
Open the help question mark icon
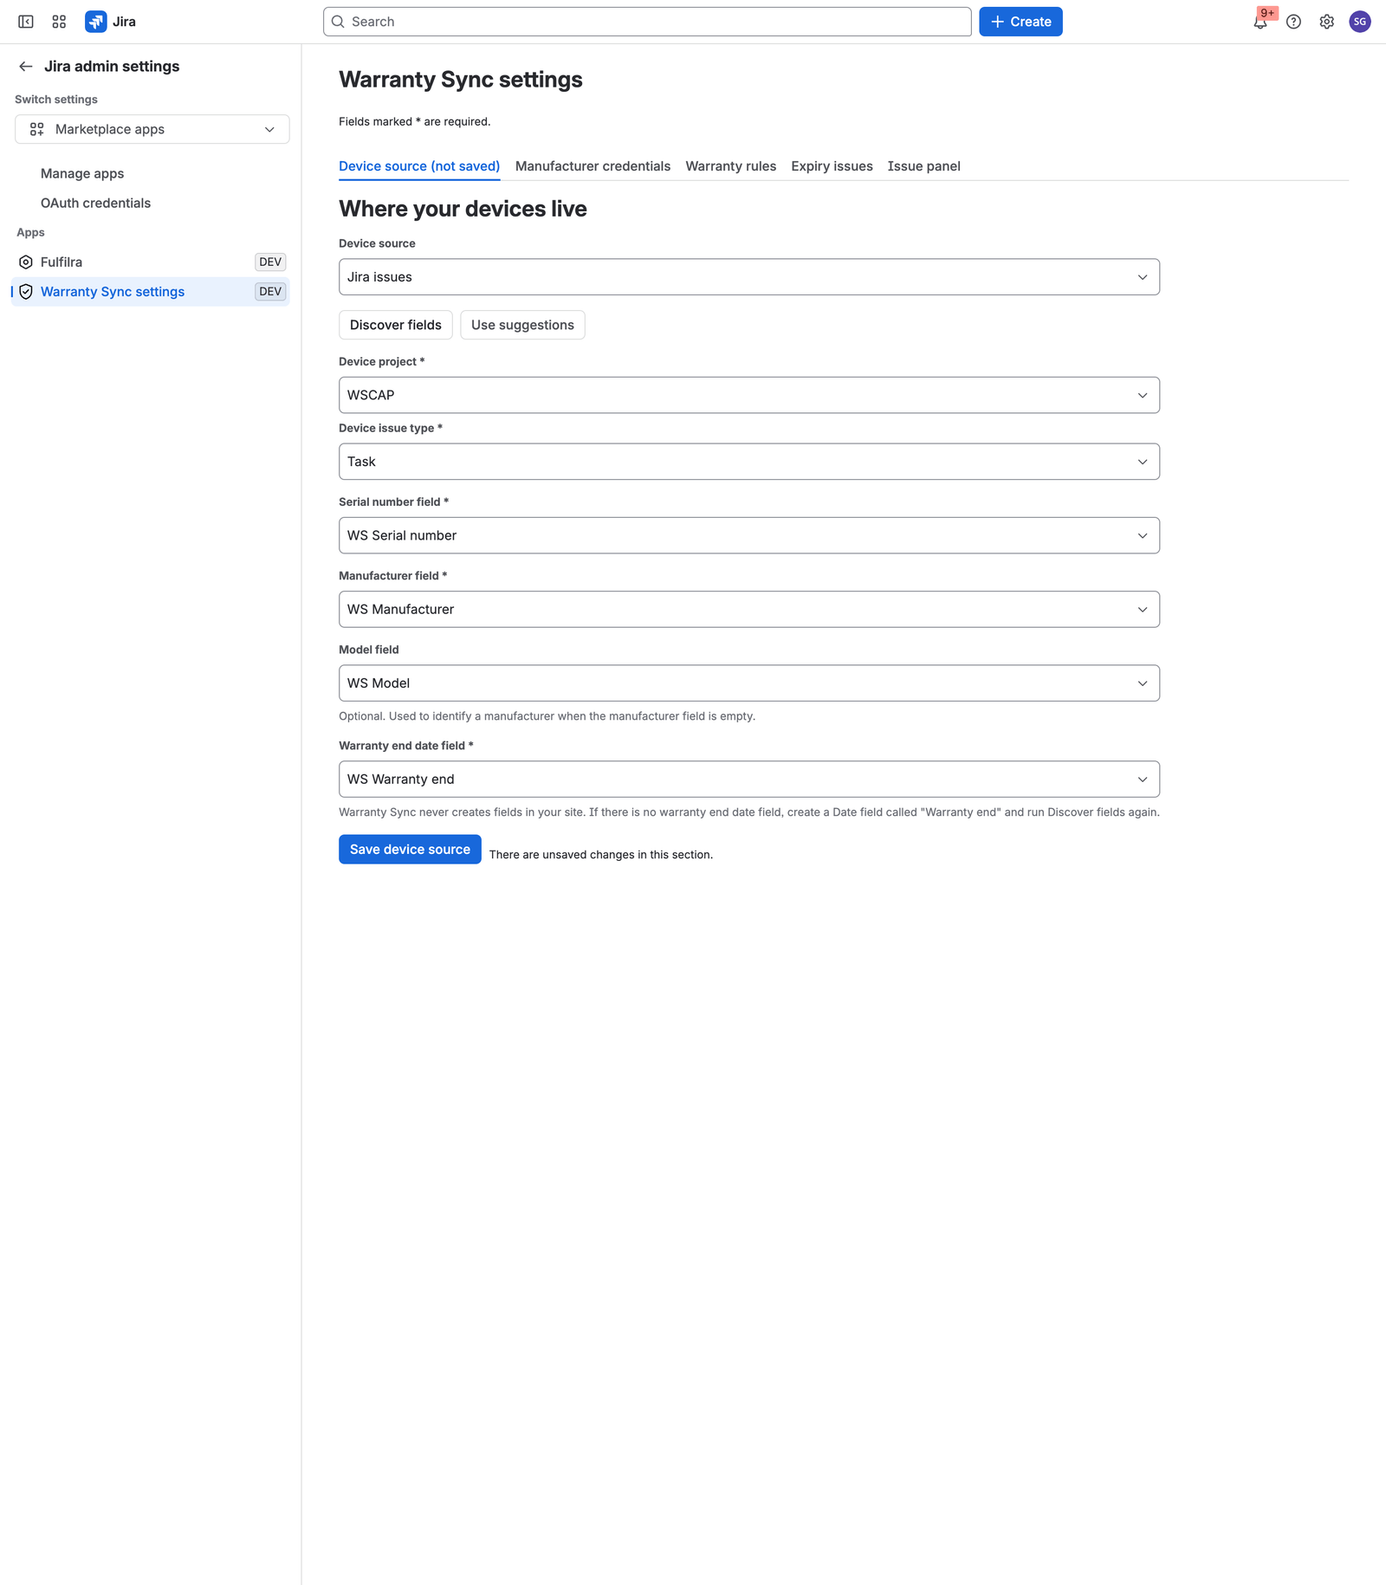point(1293,22)
